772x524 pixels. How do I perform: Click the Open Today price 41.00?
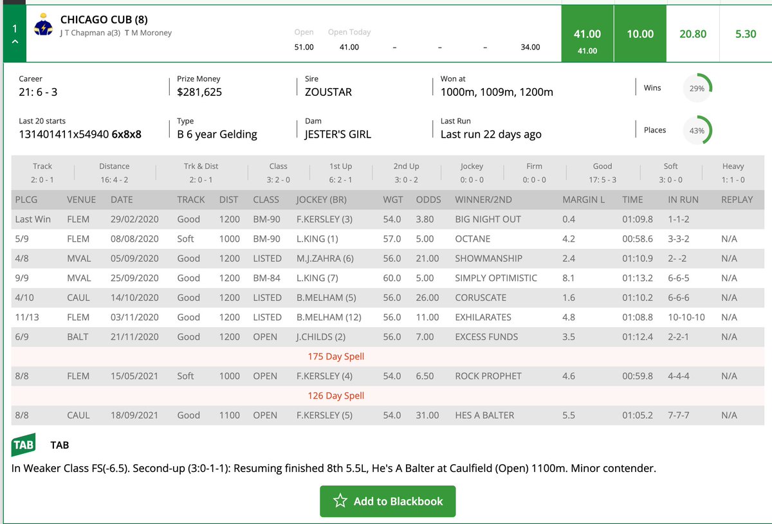click(x=349, y=47)
